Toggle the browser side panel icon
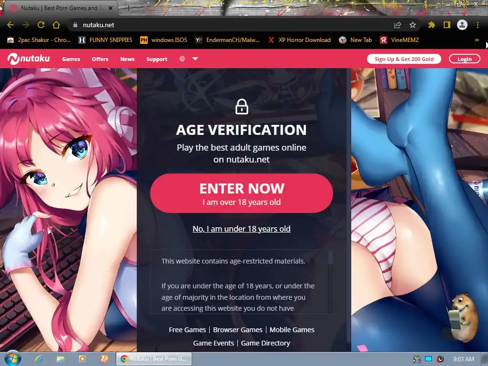This screenshot has height=366, width=488. click(447, 25)
